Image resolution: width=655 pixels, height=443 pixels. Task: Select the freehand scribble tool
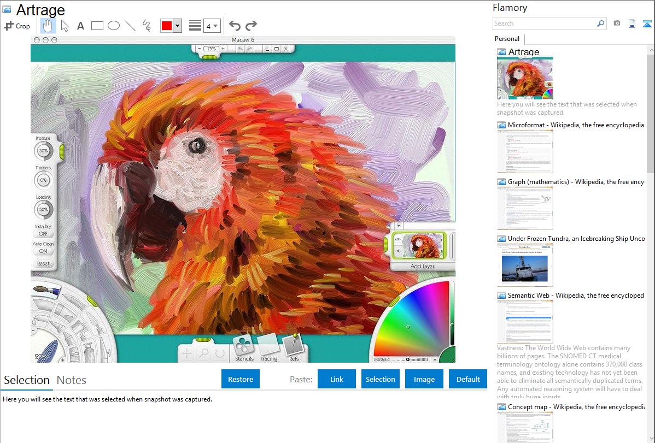tap(147, 26)
